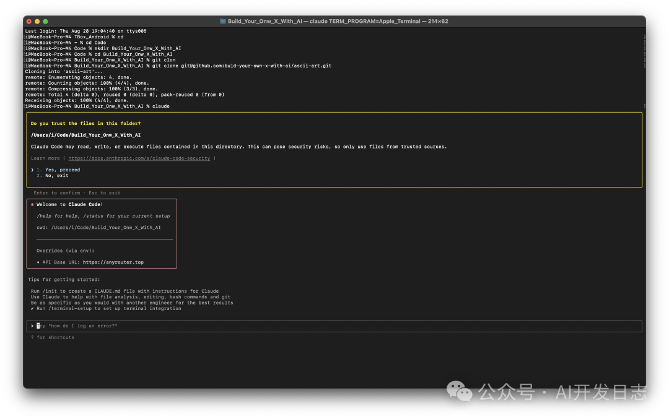669x419 pixels.
Task: Click the "cd Code" command line
Action: (66, 43)
